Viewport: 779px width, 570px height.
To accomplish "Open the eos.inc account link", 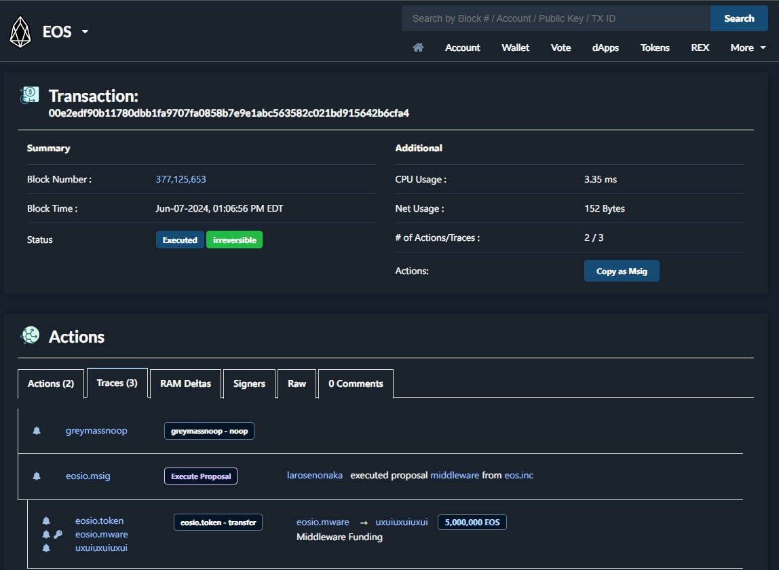I will [x=518, y=475].
